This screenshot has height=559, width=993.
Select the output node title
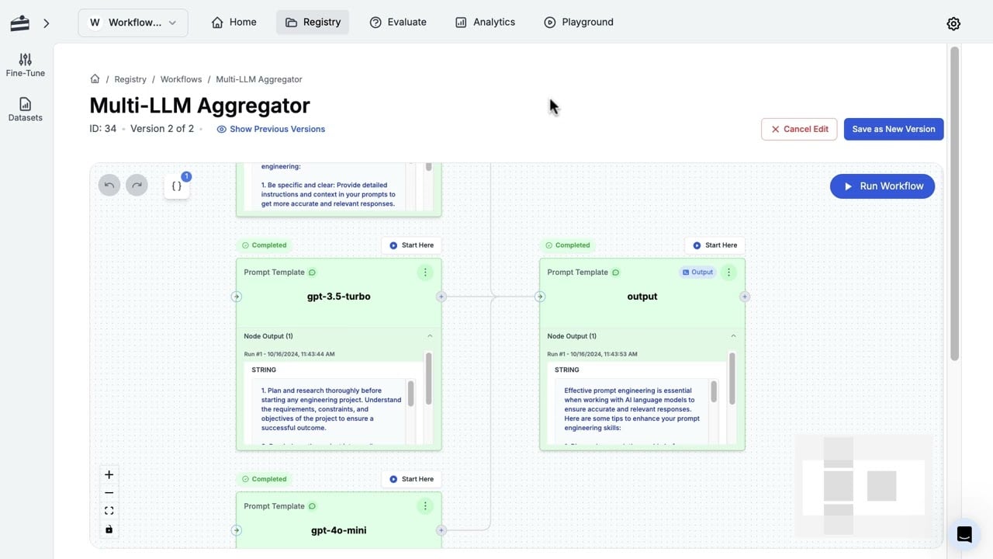[642, 297]
